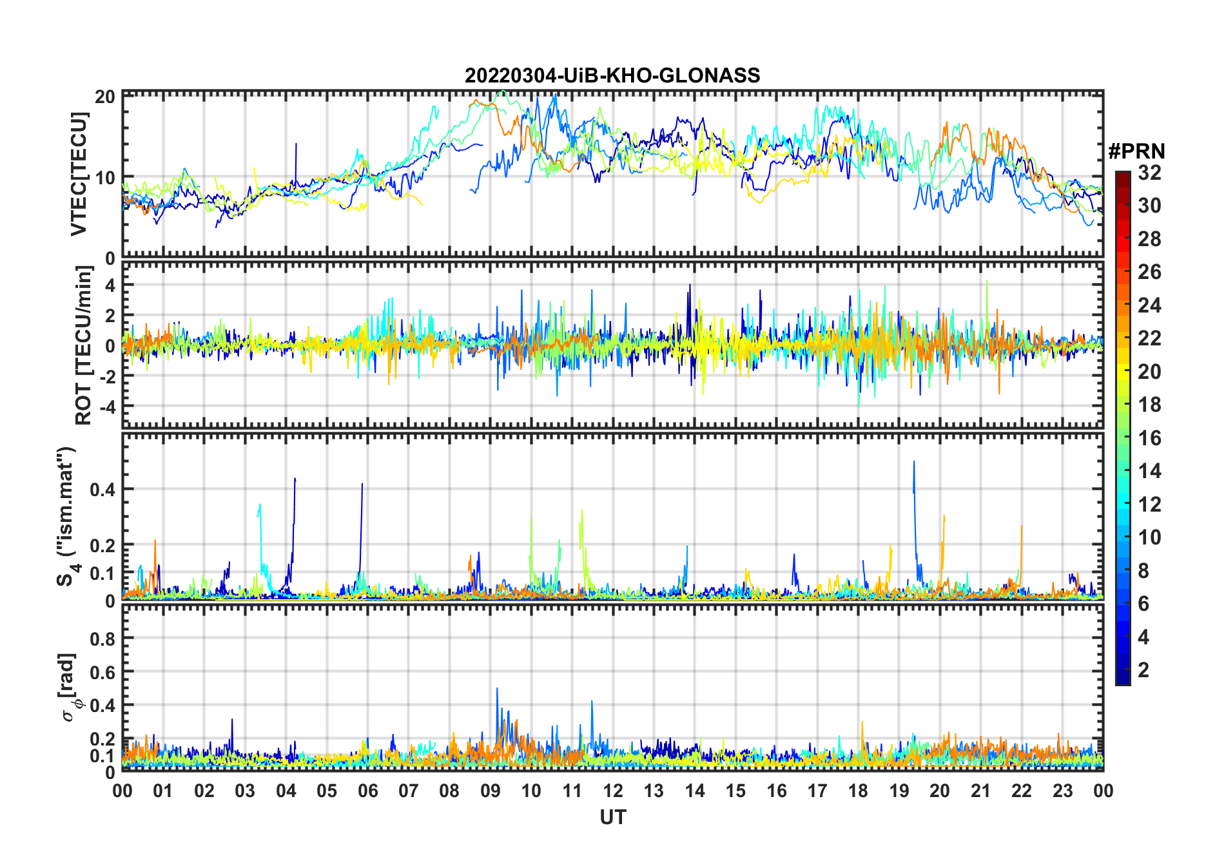Click the VTEC[TECU] y-axis label
Screen dimensions: 1226x857
(79, 174)
